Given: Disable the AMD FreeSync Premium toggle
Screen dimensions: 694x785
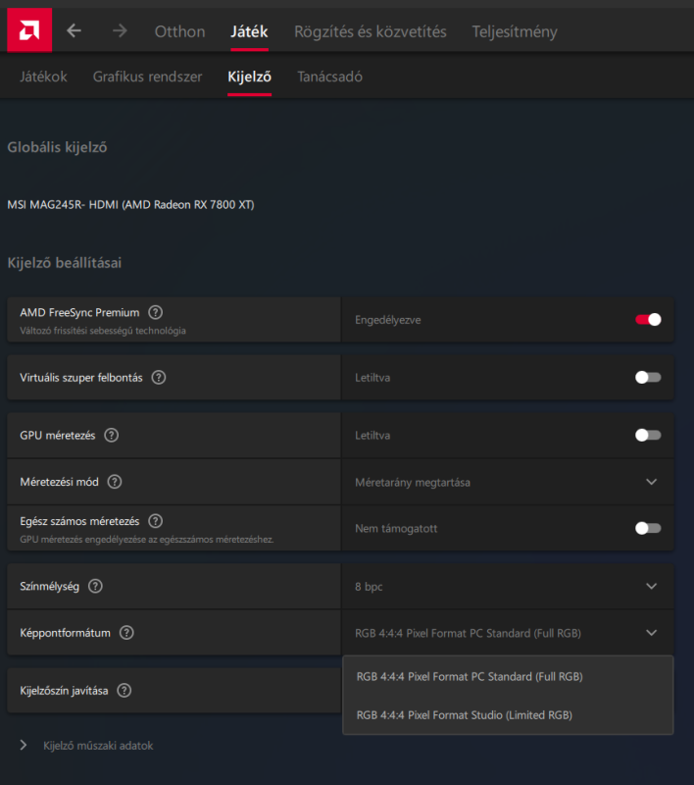Looking at the screenshot, I should coord(648,320).
